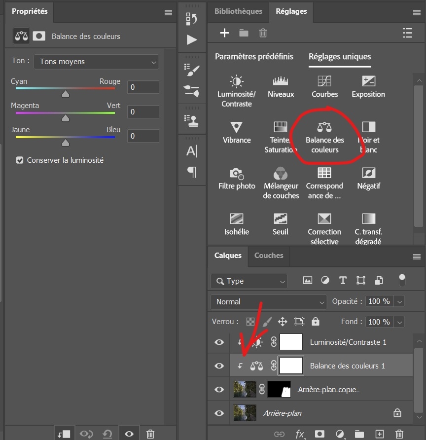
Task: Select the Paramètres prédéfinis tab
Action: click(254, 56)
